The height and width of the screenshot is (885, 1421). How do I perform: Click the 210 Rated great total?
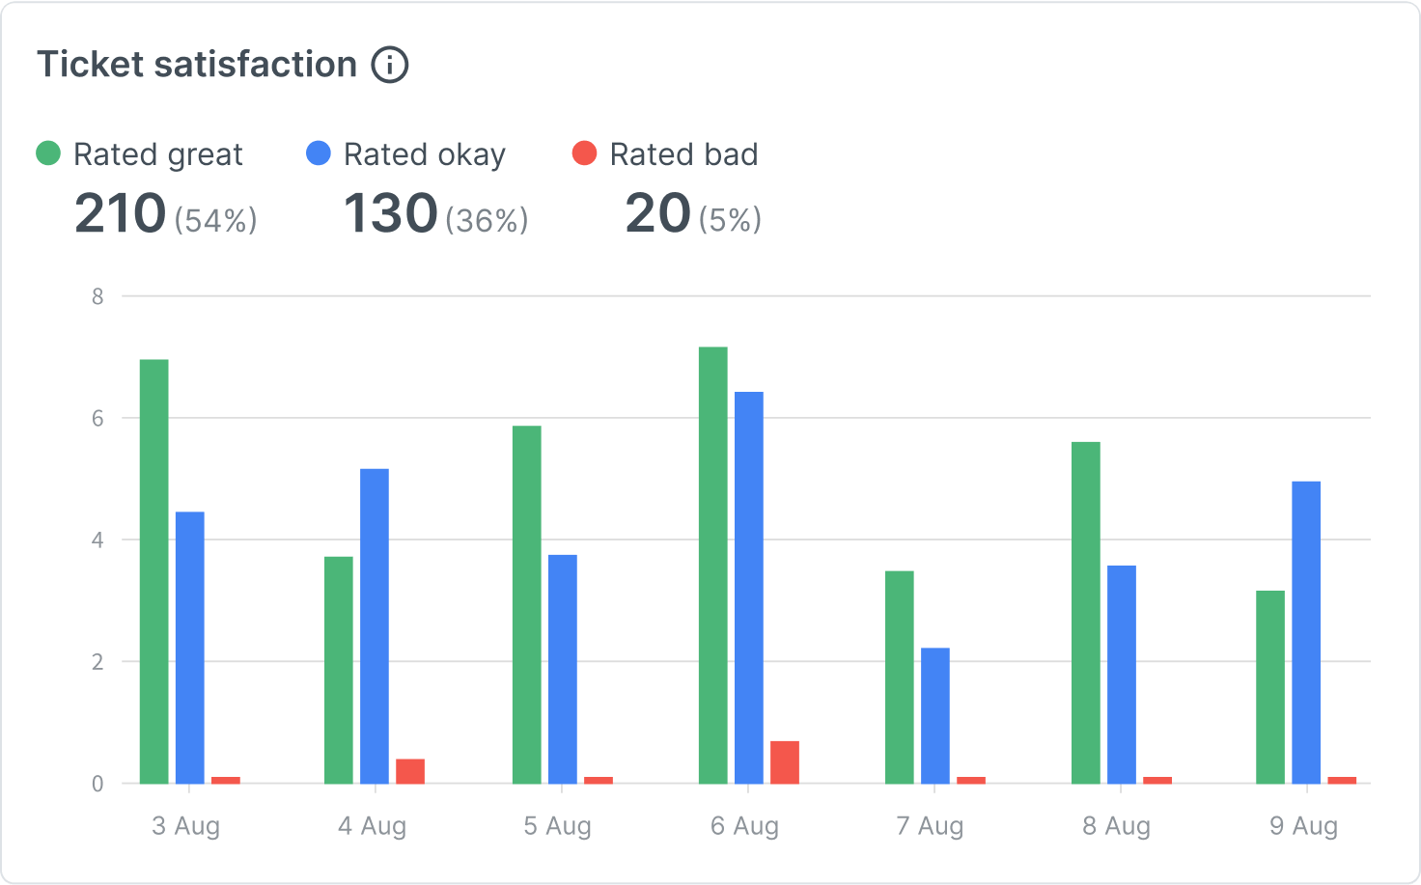click(121, 213)
